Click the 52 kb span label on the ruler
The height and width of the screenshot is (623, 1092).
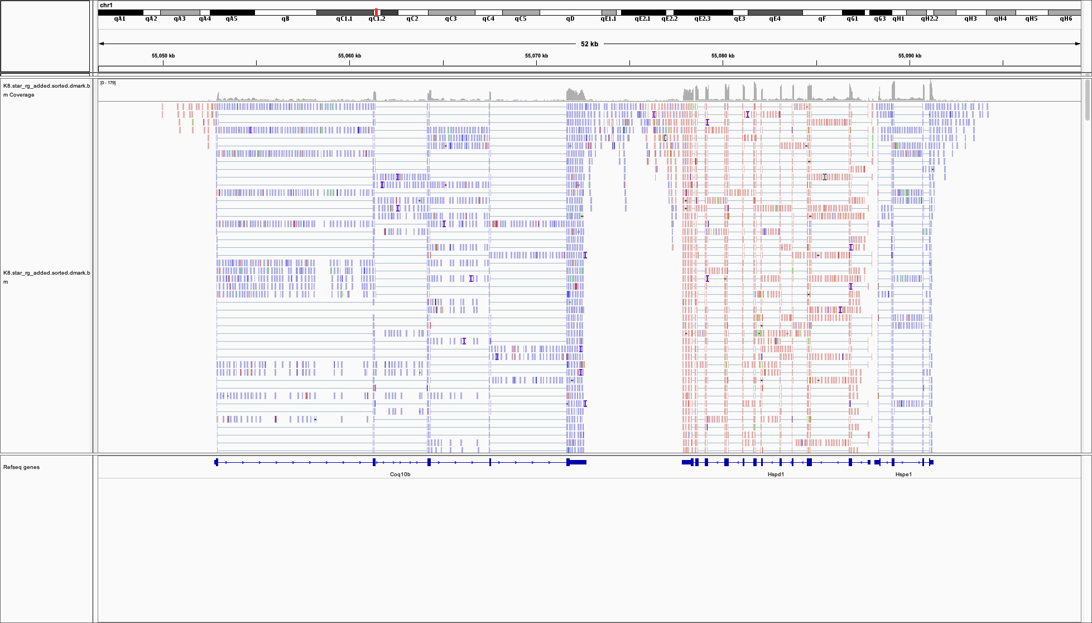[589, 44]
